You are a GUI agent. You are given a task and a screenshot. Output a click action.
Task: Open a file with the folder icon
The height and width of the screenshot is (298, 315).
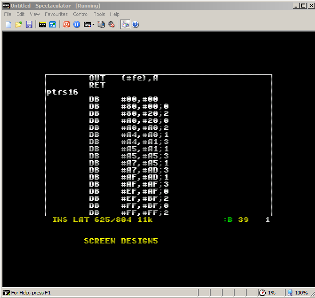coord(19,24)
